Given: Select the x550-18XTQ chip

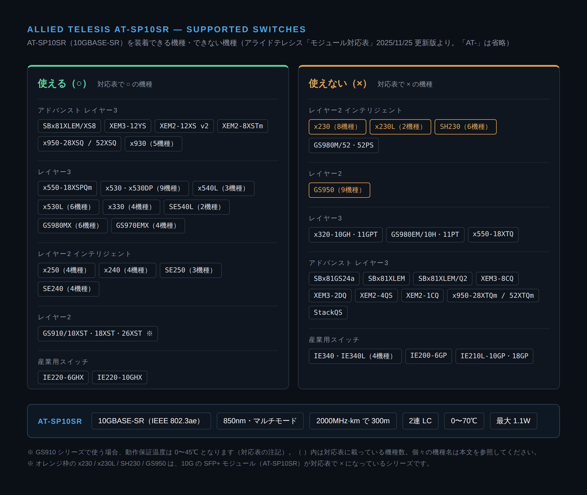Looking at the screenshot, I should tap(493, 235).
